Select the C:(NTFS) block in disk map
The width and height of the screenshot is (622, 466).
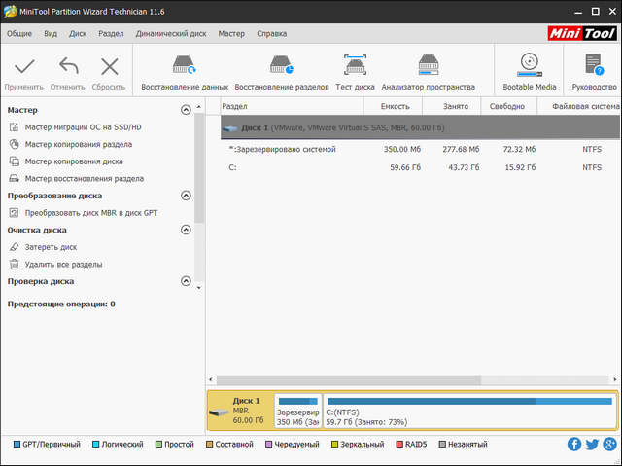(468, 412)
